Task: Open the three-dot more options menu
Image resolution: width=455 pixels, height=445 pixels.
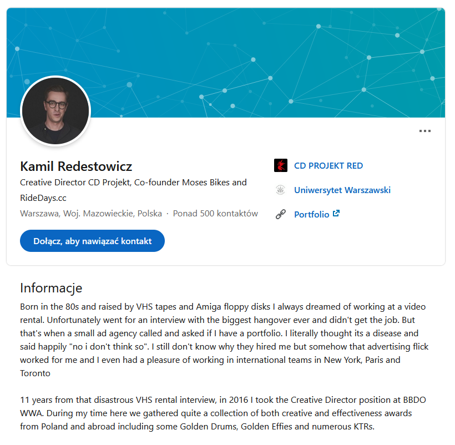Action: pyautogui.click(x=424, y=132)
